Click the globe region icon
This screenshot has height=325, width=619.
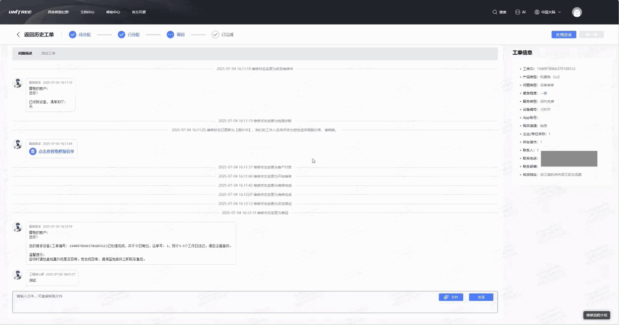537,12
